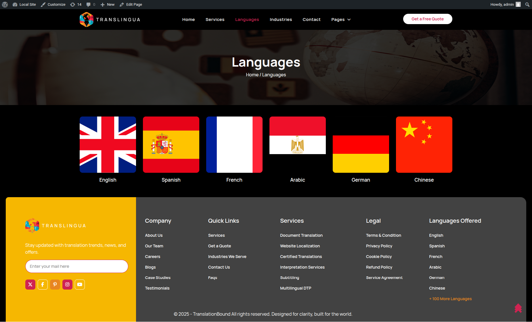This screenshot has height=322, width=532.
Task: Open the New content admin menu
Action: click(x=108, y=5)
